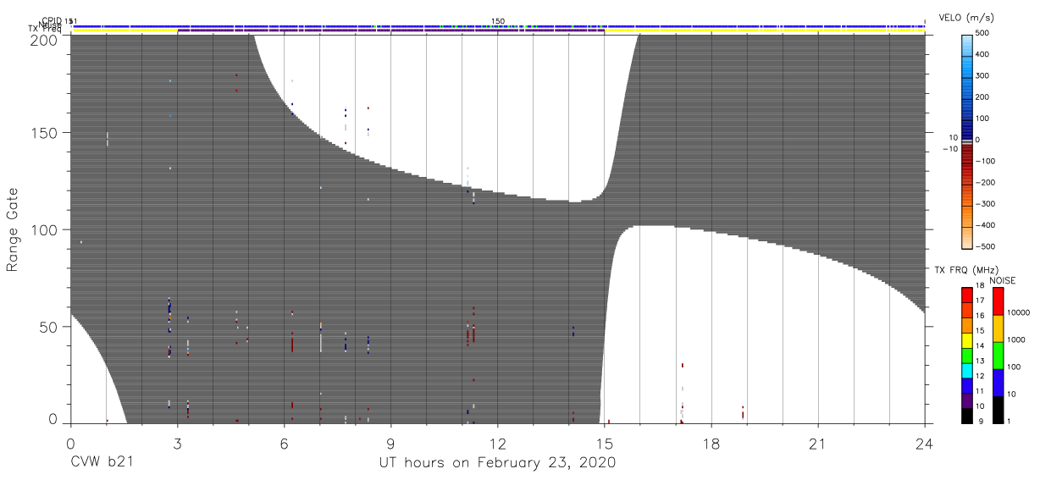Click the 'NOISE' legend title
The width and height of the screenshot is (1040, 480).
coord(1002,281)
